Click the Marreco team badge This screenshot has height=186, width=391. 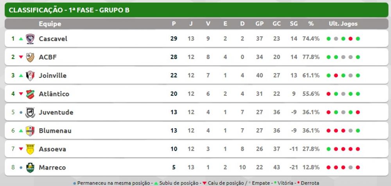pyautogui.click(x=30, y=168)
